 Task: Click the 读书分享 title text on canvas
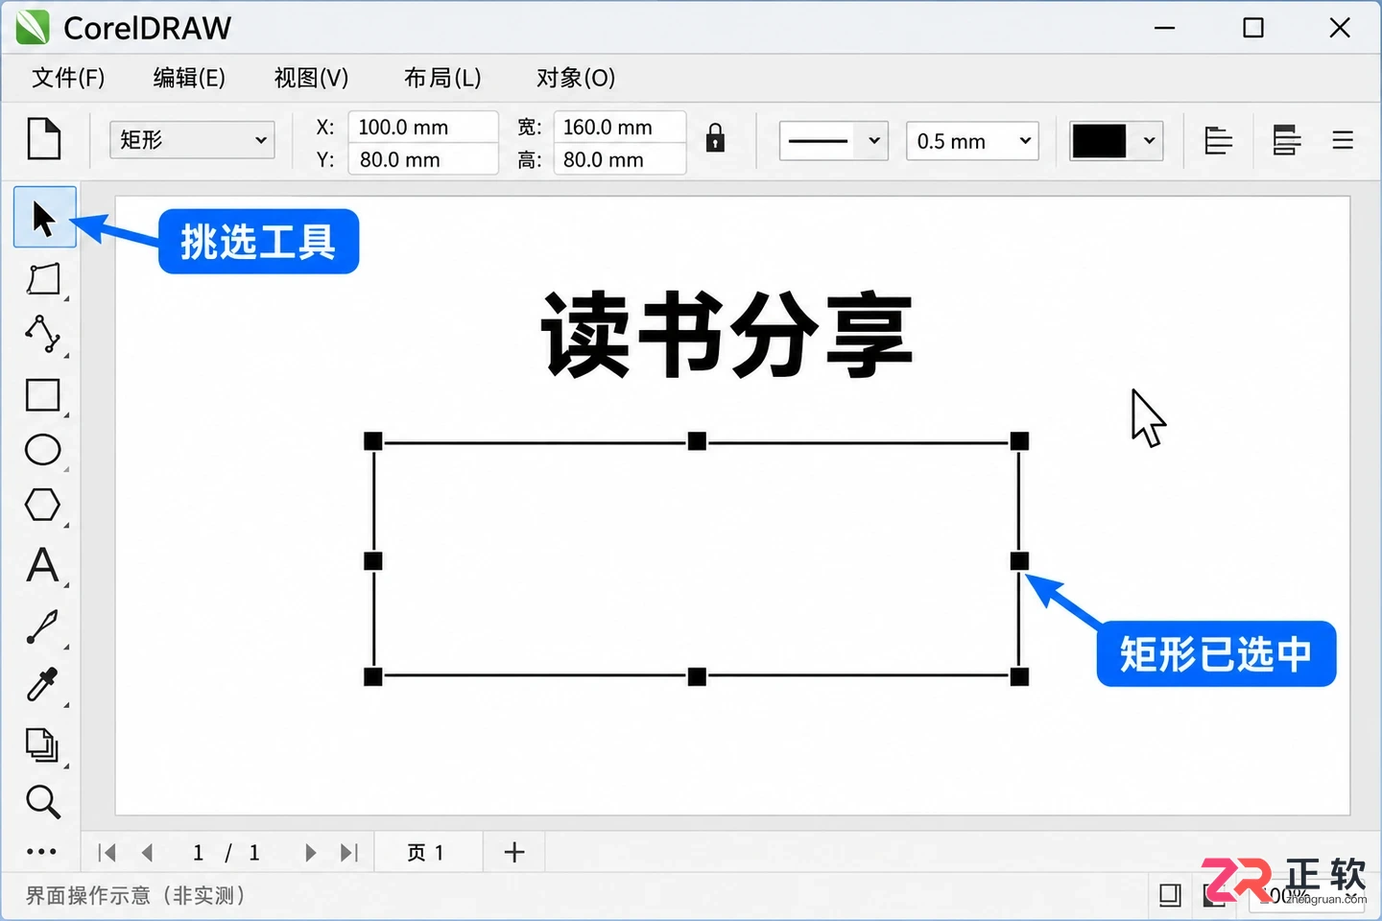click(x=727, y=336)
